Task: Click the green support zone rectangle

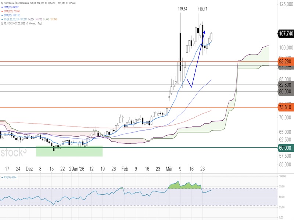Action: pyautogui.click(x=69, y=151)
